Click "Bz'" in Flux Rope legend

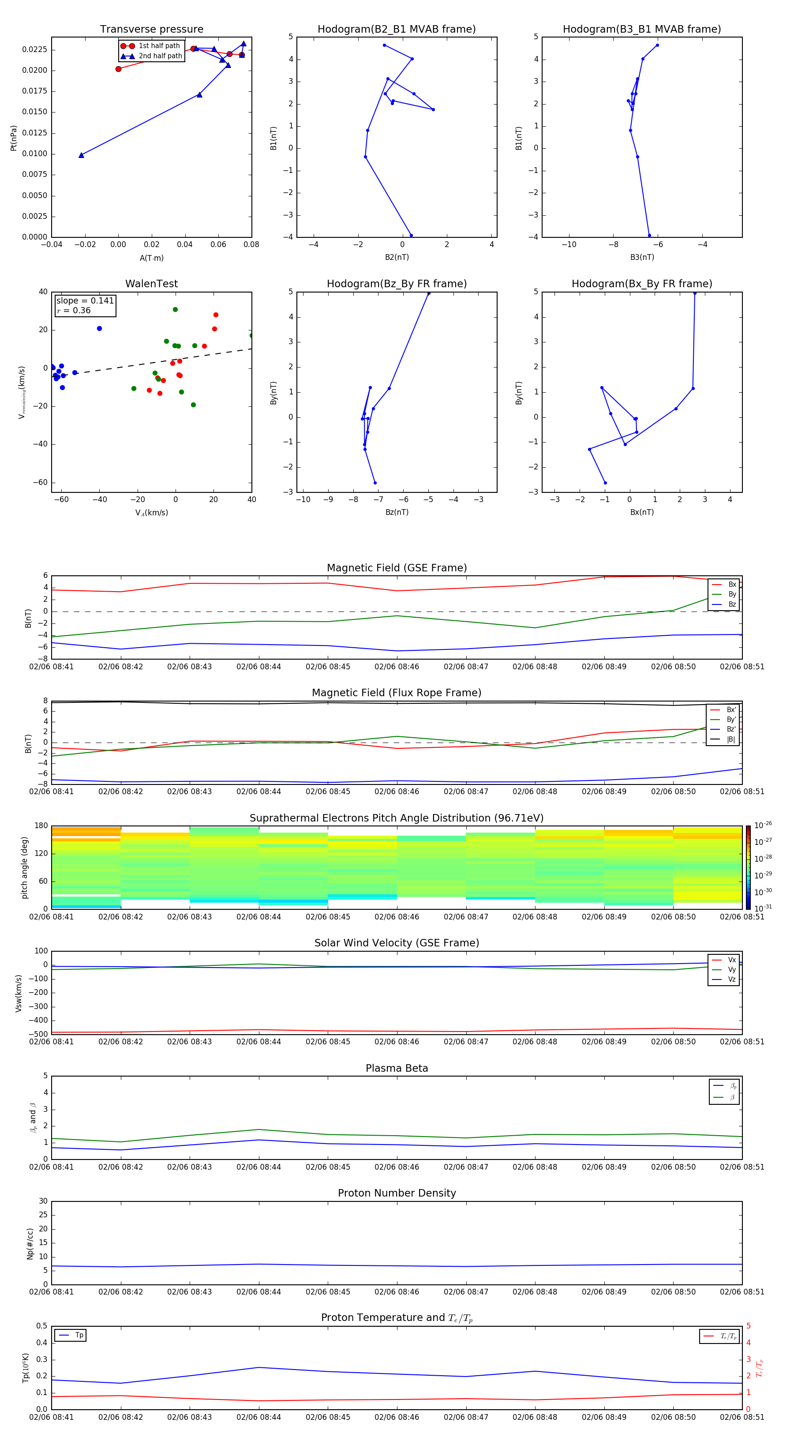point(723,730)
